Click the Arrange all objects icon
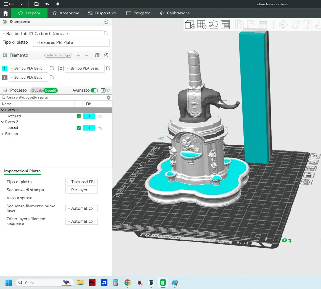This screenshot has height=289, width=321. (225, 24)
